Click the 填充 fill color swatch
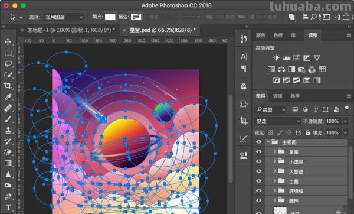The image size is (354, 214). pos(110,17)
